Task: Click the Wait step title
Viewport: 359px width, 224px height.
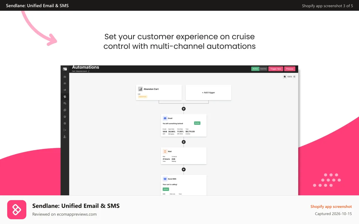Action: point(170,151)
